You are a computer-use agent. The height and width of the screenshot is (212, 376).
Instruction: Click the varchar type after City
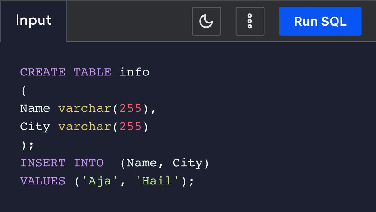[85, 127]
